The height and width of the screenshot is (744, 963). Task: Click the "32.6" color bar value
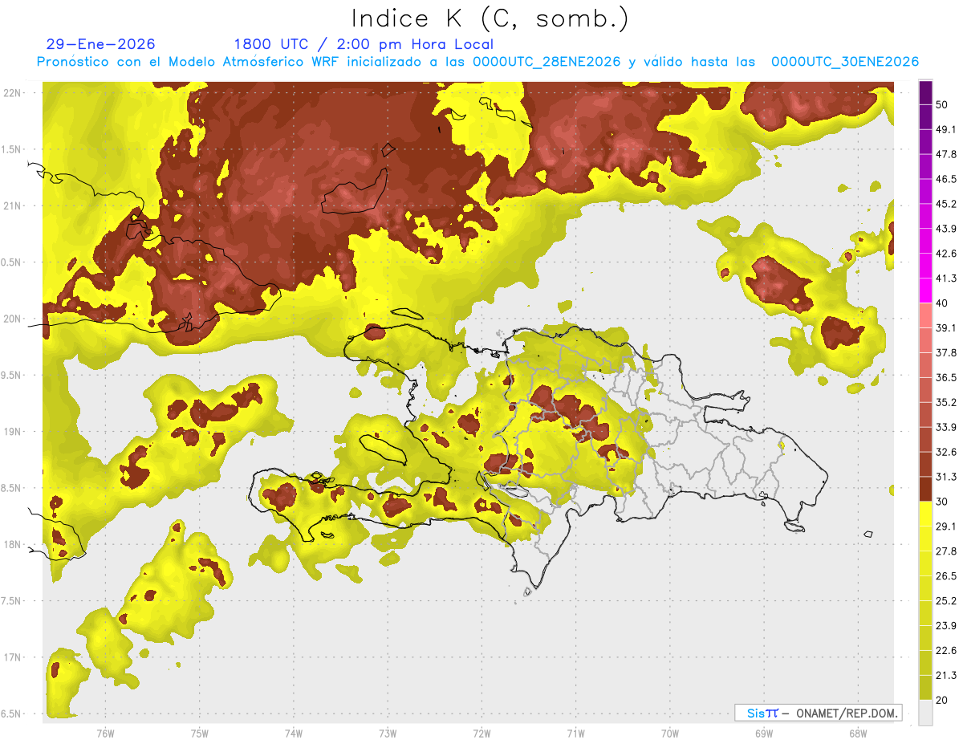pyautogui.click(x=946, y=452)
